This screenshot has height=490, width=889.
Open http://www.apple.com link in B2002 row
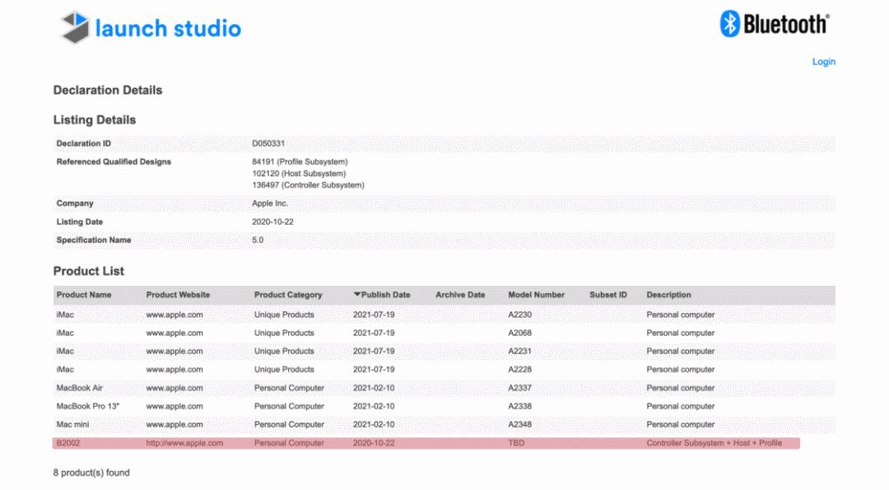pyautogui.click(x=184, y=443)
